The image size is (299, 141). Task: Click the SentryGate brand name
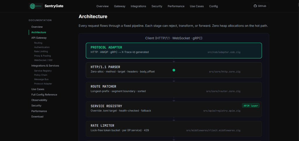coord(54,6)
